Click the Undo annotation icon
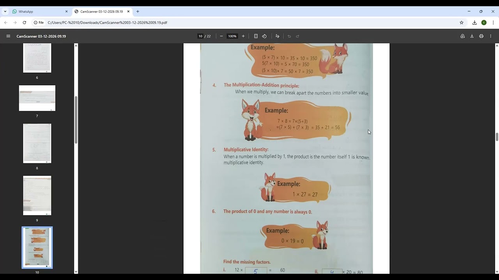 (289, 36)
